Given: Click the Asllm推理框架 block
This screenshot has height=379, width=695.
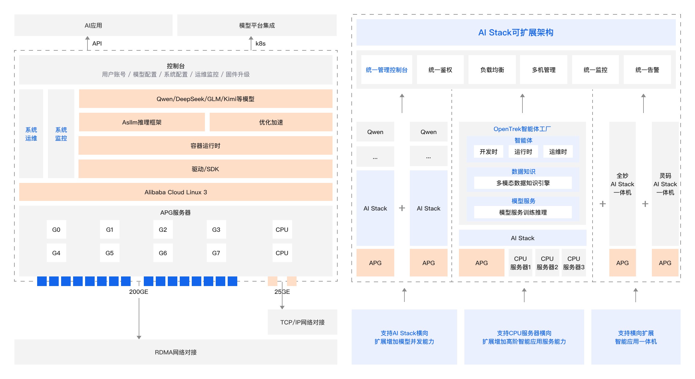Looking at the screenshot, I should (142, 122).
